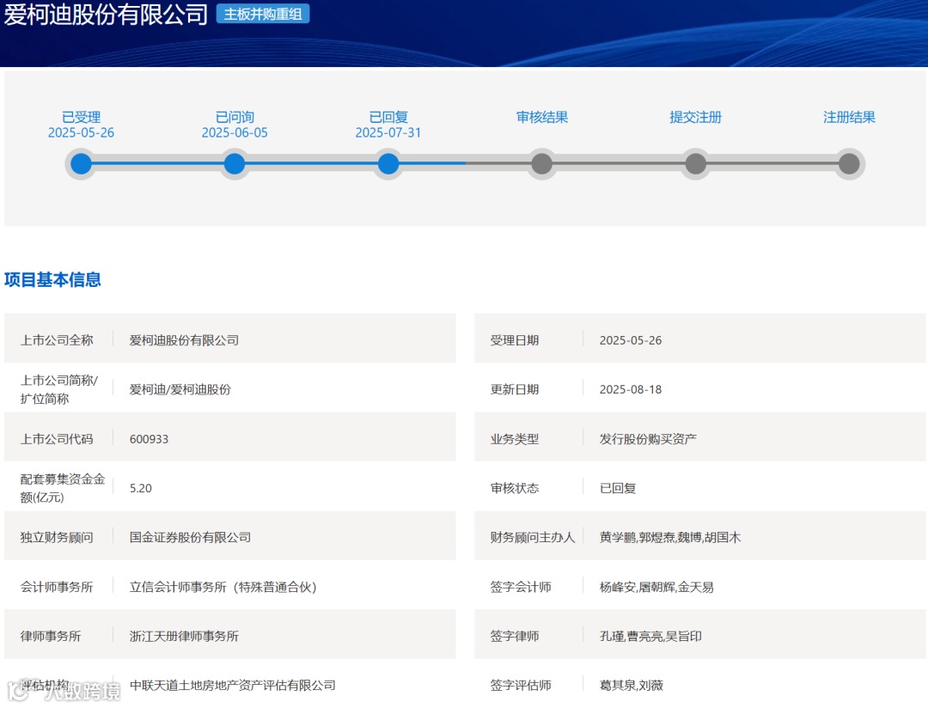Click the 已受理 timeline dot
Screen dimensions: 928x708
tap(81, 164)
